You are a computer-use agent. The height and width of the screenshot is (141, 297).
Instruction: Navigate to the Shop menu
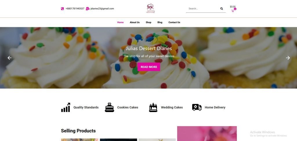click(x=148, y=22)
